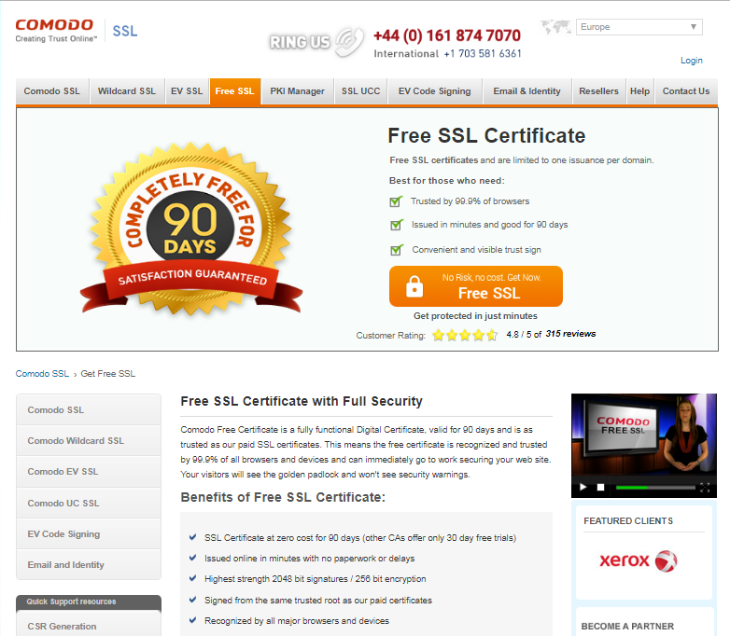The width and height of the screenshot is (730, 636).
Task: Open the 315 reviews link
Action: (570, 334)
